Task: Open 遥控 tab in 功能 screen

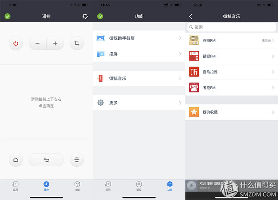Action: (x=139, y=186)
